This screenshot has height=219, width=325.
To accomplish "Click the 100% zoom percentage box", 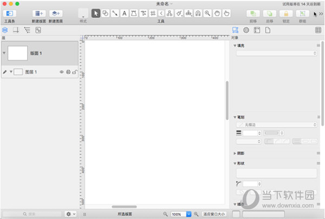I will click(178, 214).
